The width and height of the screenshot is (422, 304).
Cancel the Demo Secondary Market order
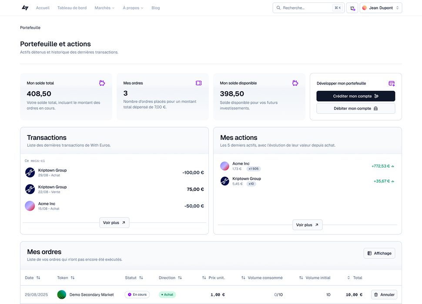[384, 294]
